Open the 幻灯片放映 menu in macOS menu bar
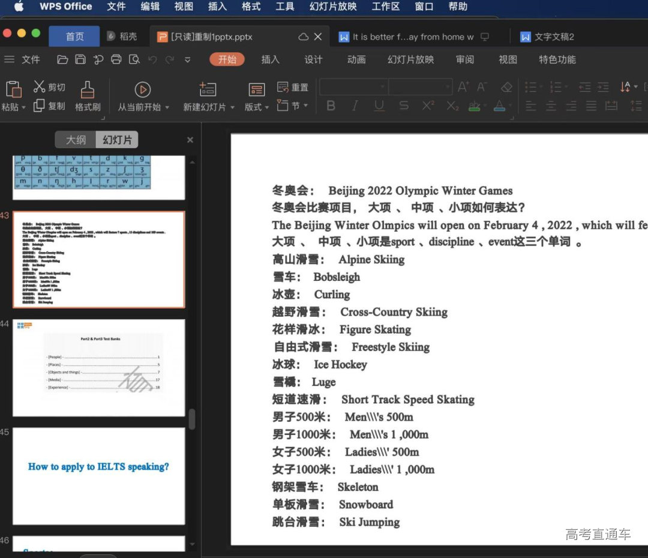 coord(333,7)
